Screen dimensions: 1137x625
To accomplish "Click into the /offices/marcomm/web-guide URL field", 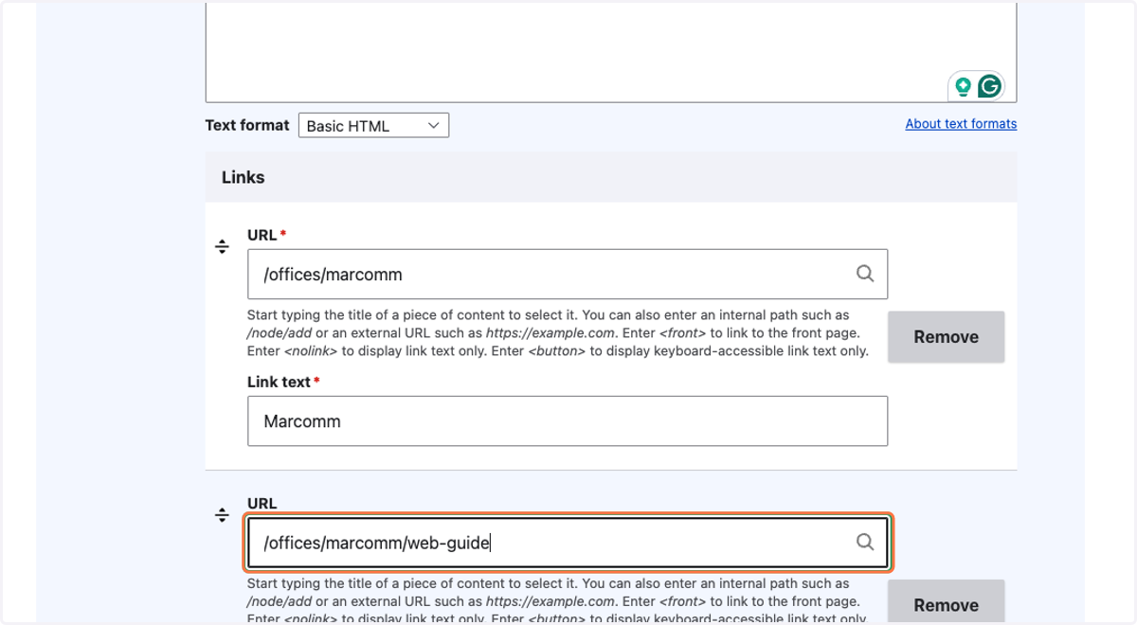I will (x=568, y=543).
